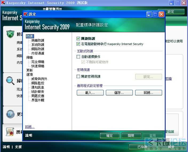Enable the 自動選擇操作 checkbox
188x152 pixels.
(78, 57)
